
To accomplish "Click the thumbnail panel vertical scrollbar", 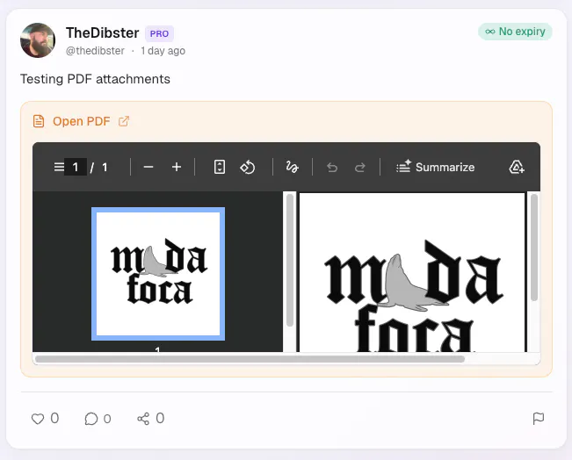I will pos(290,260).
